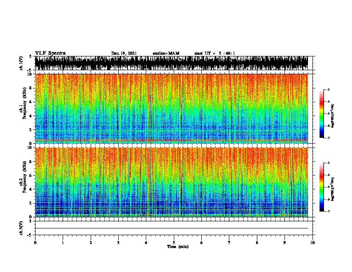352x272 pixels.
Task: Click the "10" tick label on the time axis
Action: click(312, 243)
